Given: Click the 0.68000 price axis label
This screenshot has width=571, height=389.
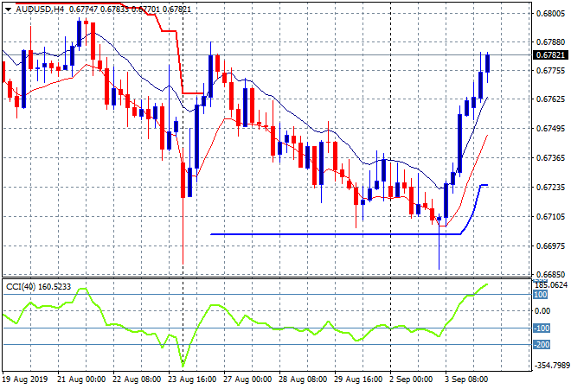Looking at the screenshot, I should click(549, 13).
